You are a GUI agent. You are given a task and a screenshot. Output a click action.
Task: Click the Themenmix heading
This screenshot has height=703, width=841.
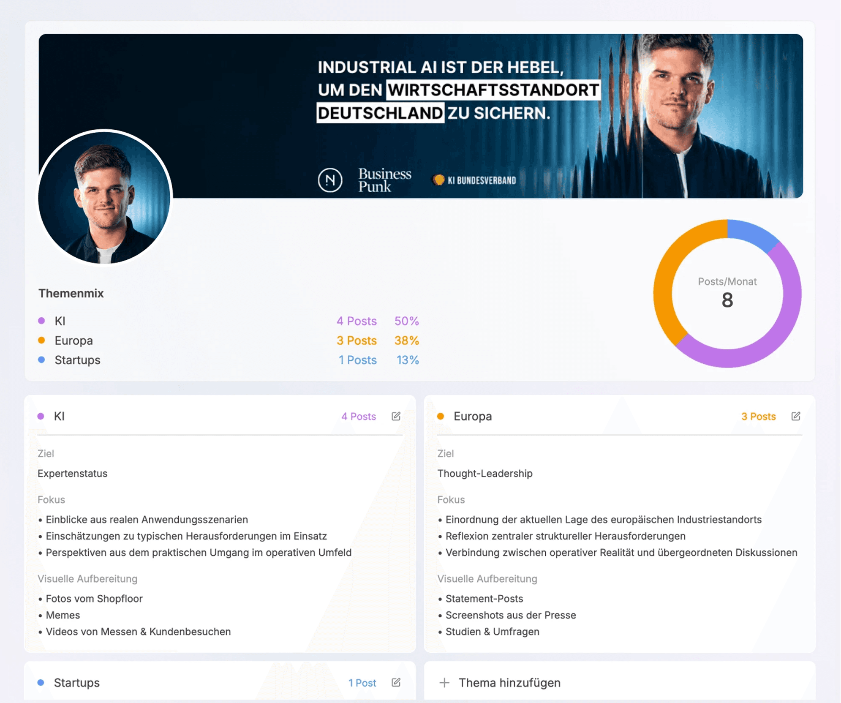click(x=71, y=293)
